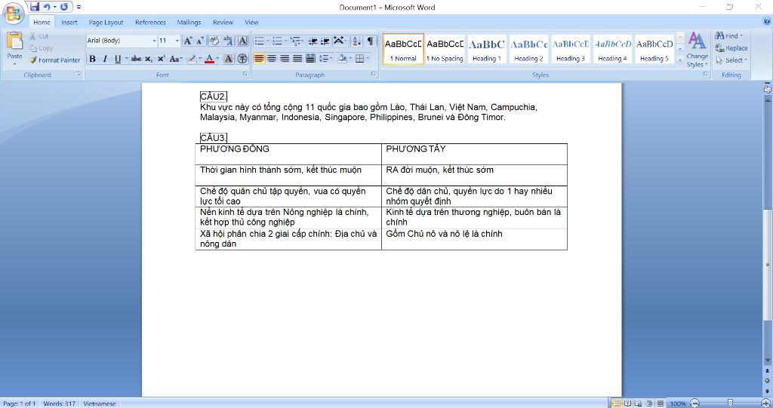Save the document from Quick Access toolbar
Image resolution: width=773 pixels, height=408 pixels.
pos(34,7)
